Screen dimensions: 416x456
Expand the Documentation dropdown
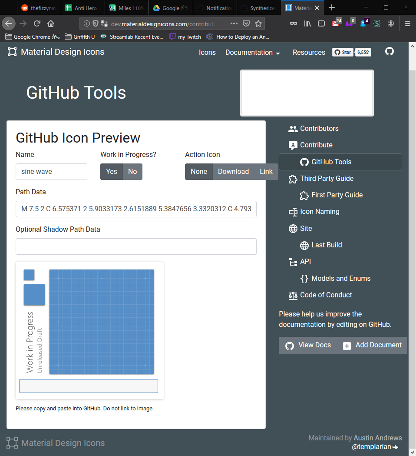click(252, 52)
